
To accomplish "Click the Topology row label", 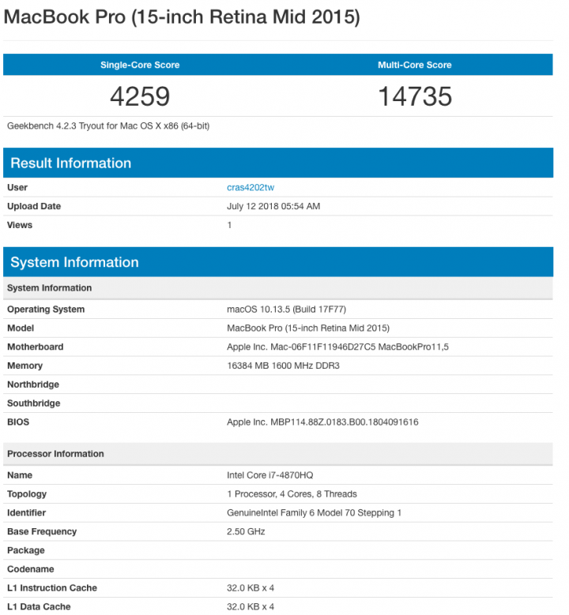I will point(27,494).
